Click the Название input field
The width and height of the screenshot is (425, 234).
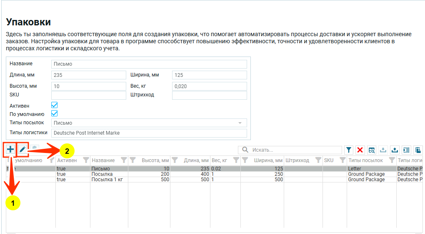[149, 64]
